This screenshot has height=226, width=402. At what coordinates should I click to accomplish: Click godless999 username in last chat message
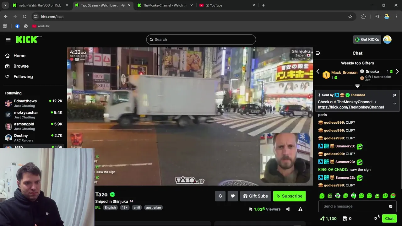point(334,185)
